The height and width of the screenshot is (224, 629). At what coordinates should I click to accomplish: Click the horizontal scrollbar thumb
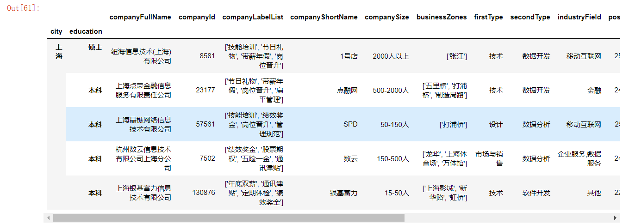[229, 218]
